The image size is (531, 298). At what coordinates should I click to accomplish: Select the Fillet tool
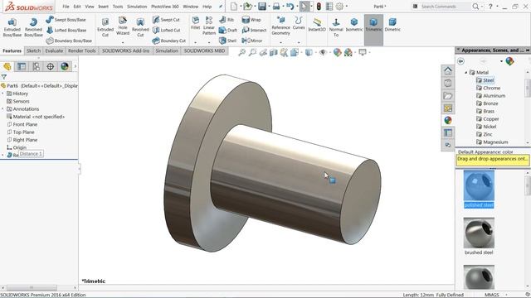click(196, 23)
